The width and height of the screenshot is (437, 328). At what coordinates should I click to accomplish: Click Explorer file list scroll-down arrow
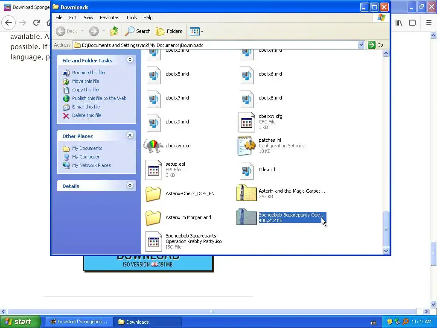[x=386, y=250]
